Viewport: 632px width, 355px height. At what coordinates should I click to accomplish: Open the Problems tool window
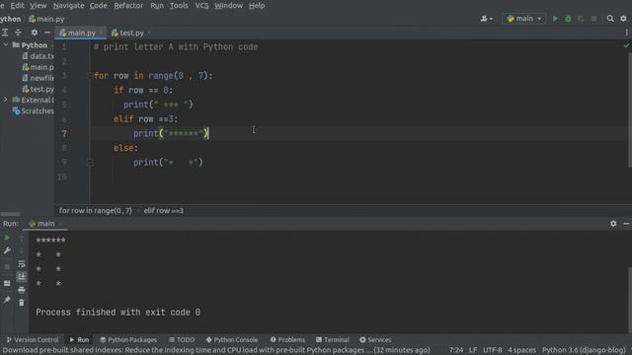(x=287, y=339)
